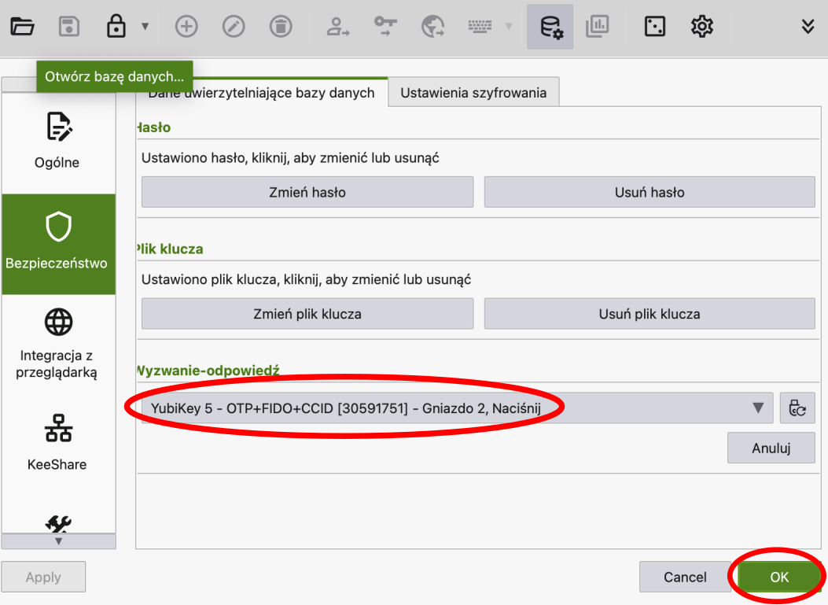
Task: Open Integracja z przeglądarką settings section
Action: coord(57,344)
